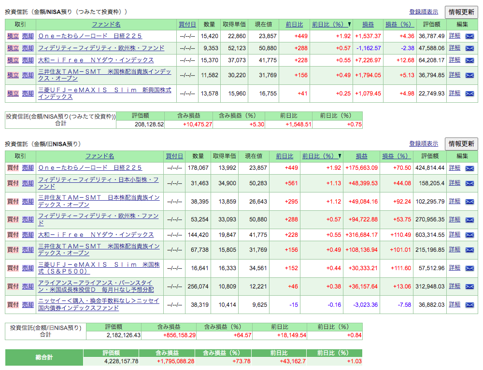Click mail icon in ニッセイ国内債券インデックスファンド row

[469, 305]
